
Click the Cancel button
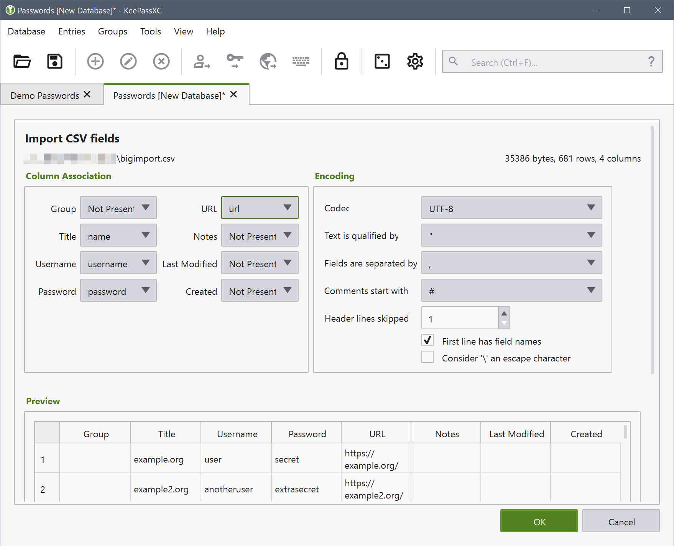pyautogui.click(x=621, y=521)
